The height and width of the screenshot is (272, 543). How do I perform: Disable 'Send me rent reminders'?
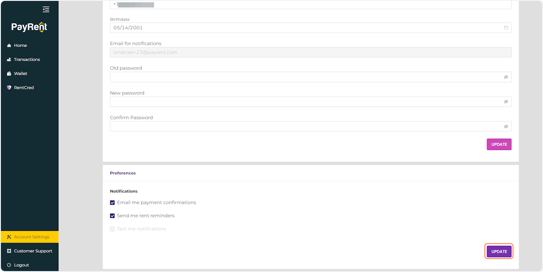click(x=112, y=216)
